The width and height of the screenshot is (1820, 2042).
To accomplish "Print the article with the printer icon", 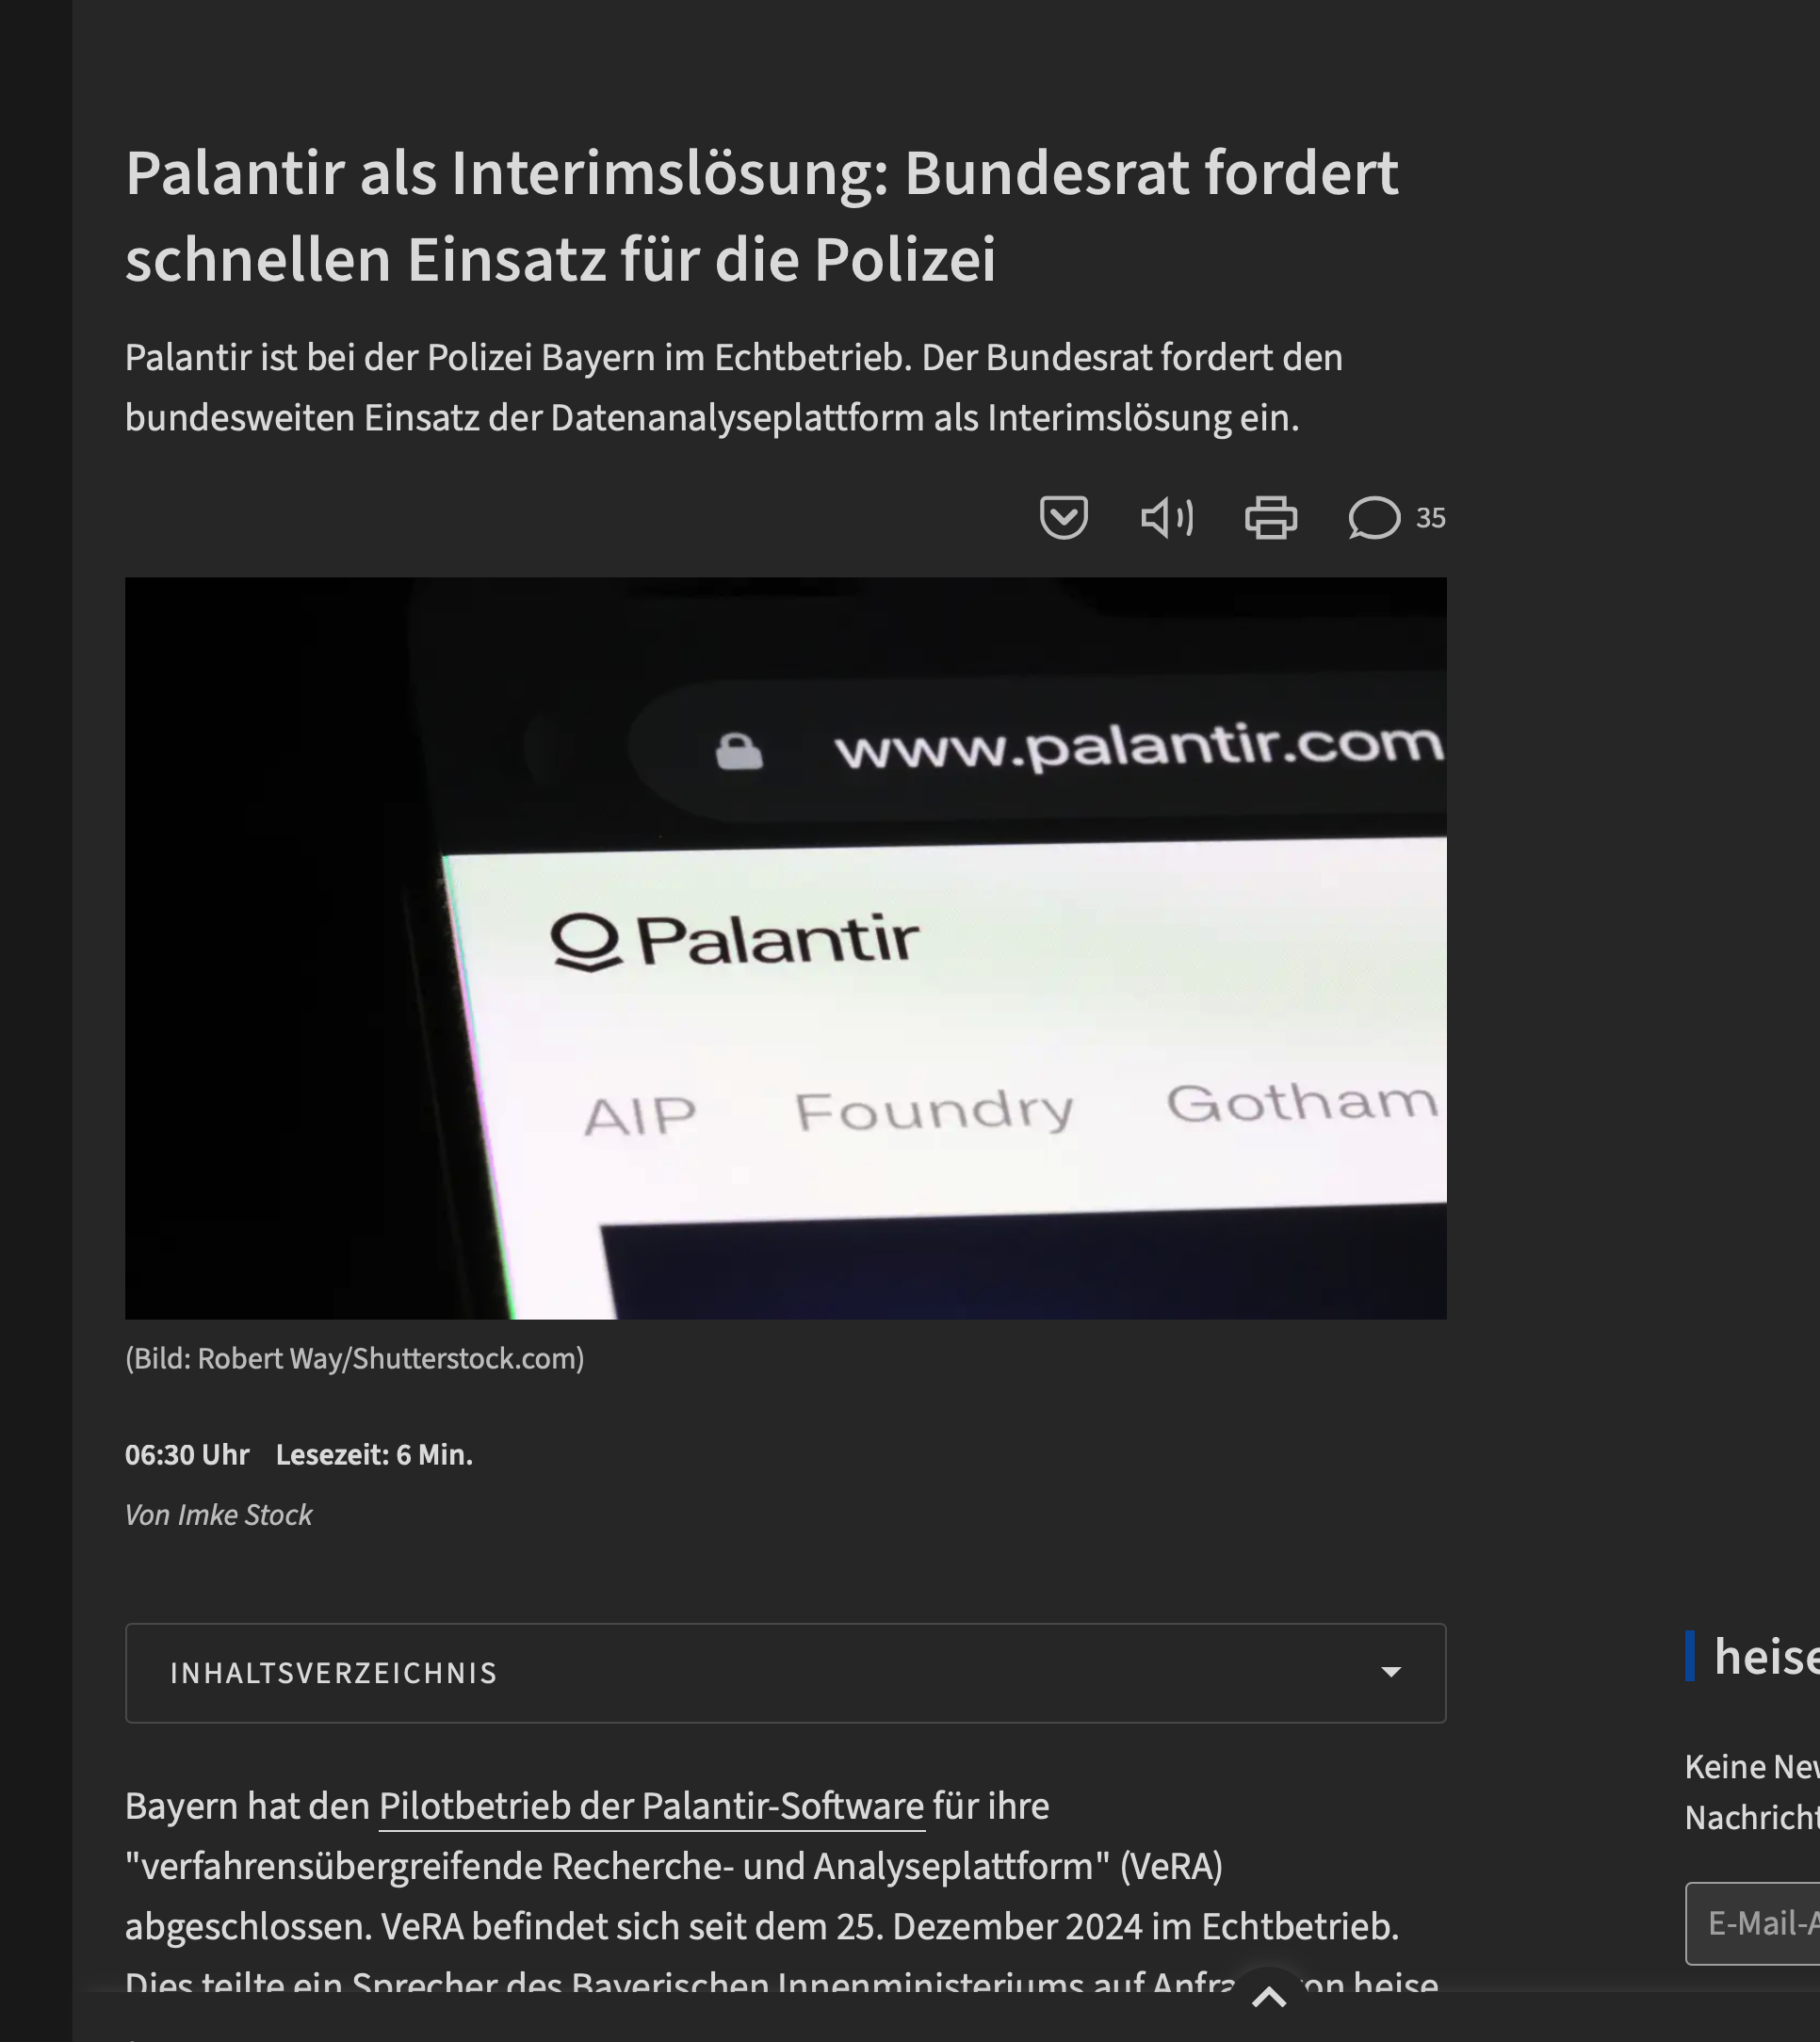I will [x=1270, y=517].
